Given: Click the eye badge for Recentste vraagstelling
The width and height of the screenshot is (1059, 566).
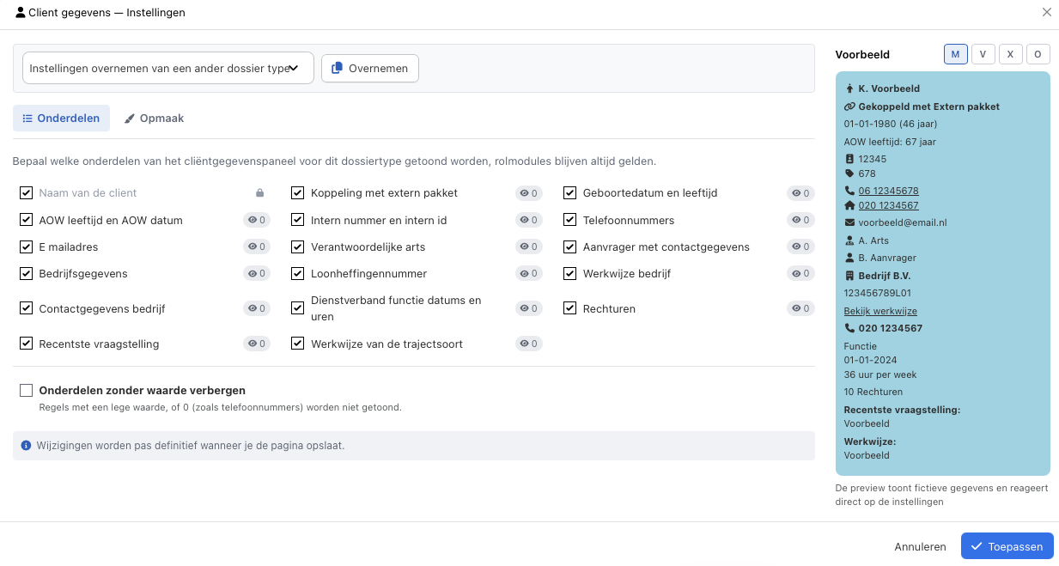Looking at the screenshot, I should click(257, 344).
